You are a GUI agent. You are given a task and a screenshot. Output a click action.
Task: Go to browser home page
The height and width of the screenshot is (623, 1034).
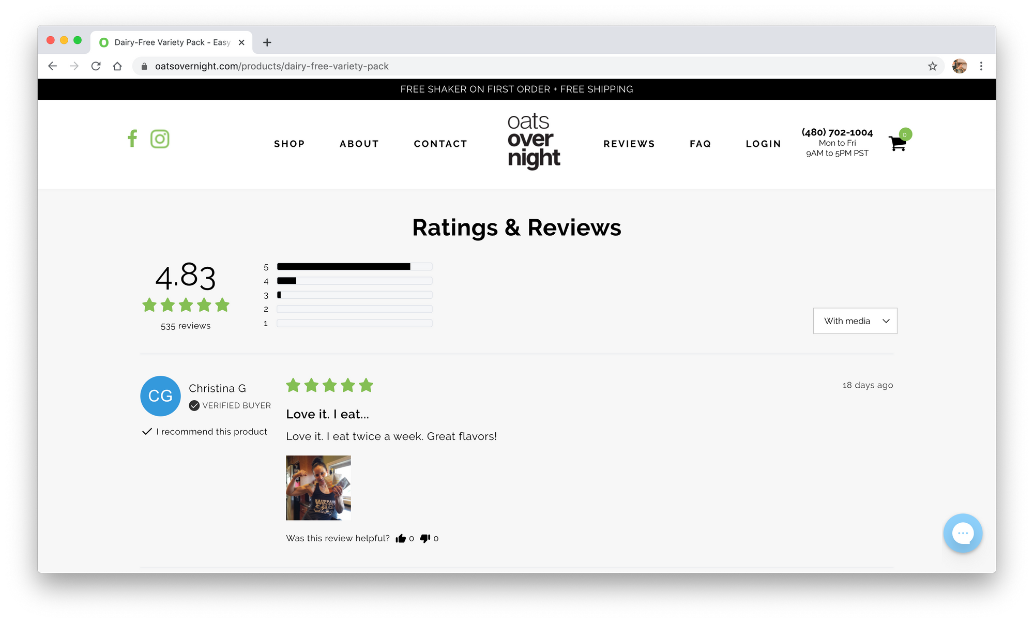coord(117,66)
